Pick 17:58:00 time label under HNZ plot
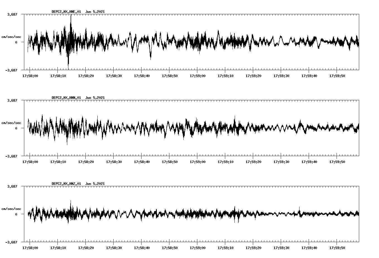379x258 pixels. 30,248
